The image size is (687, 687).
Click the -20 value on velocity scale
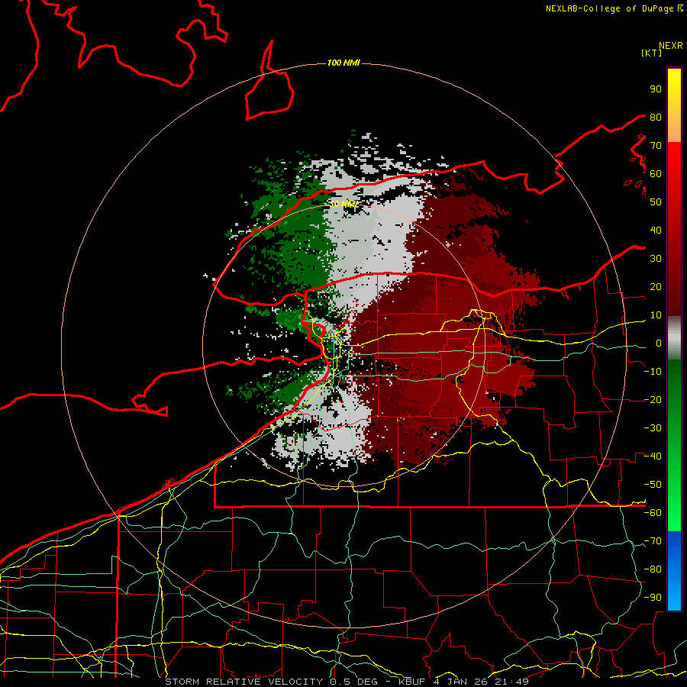click(x=653, y=399)
